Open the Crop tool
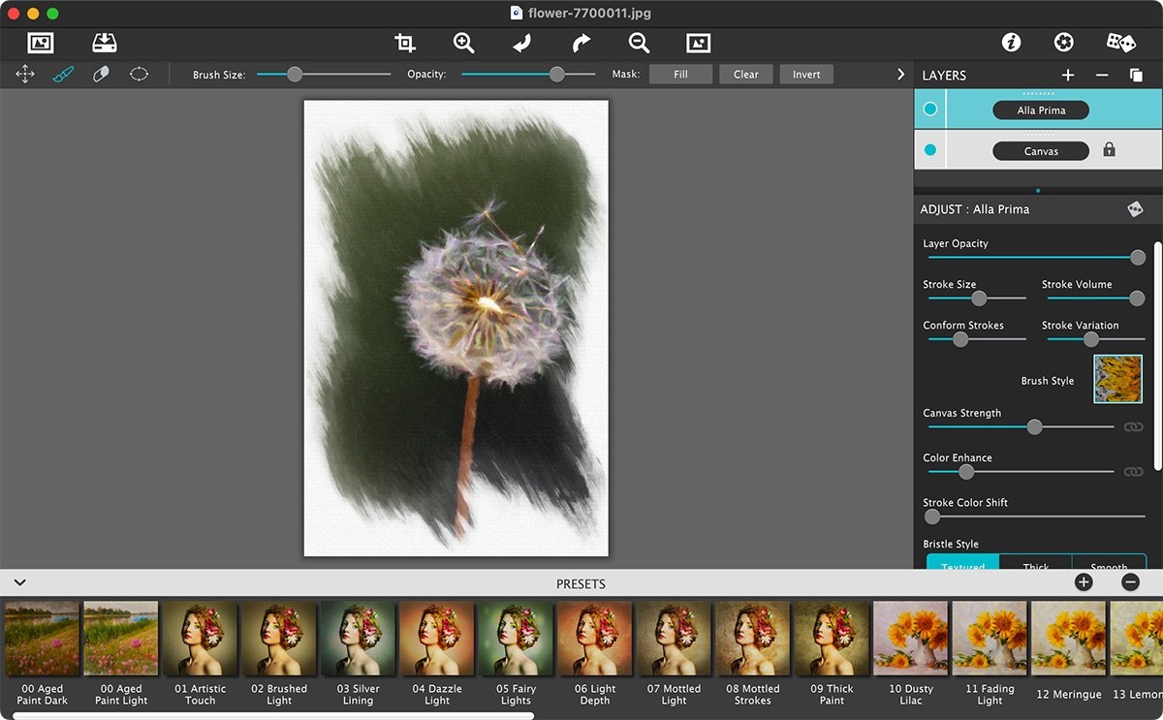 click(404, 43)
